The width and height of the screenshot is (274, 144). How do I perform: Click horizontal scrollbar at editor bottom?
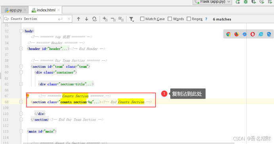(128, 143)
